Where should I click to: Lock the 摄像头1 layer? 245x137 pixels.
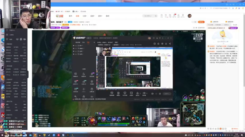[76, 48]
